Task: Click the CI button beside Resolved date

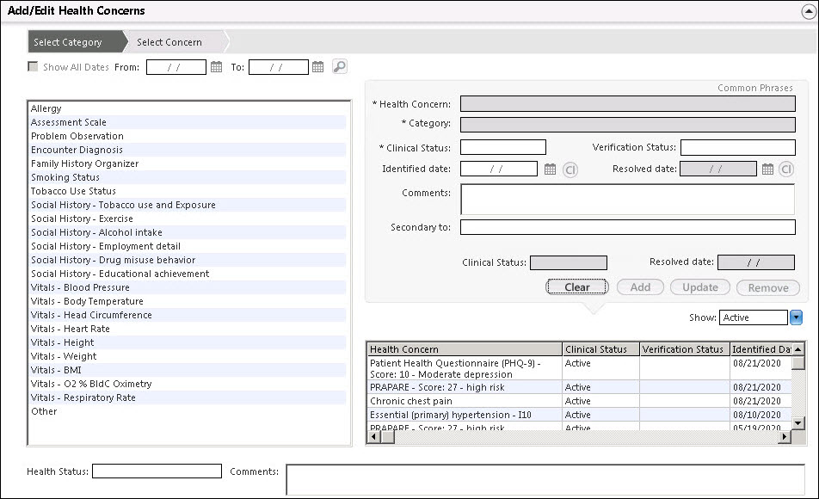Action: [x=786, y=169]
